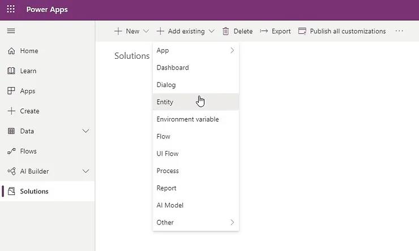The image size is (419, 251).
Task: Expand the Data section chevron
Action: tap(85, 131)
